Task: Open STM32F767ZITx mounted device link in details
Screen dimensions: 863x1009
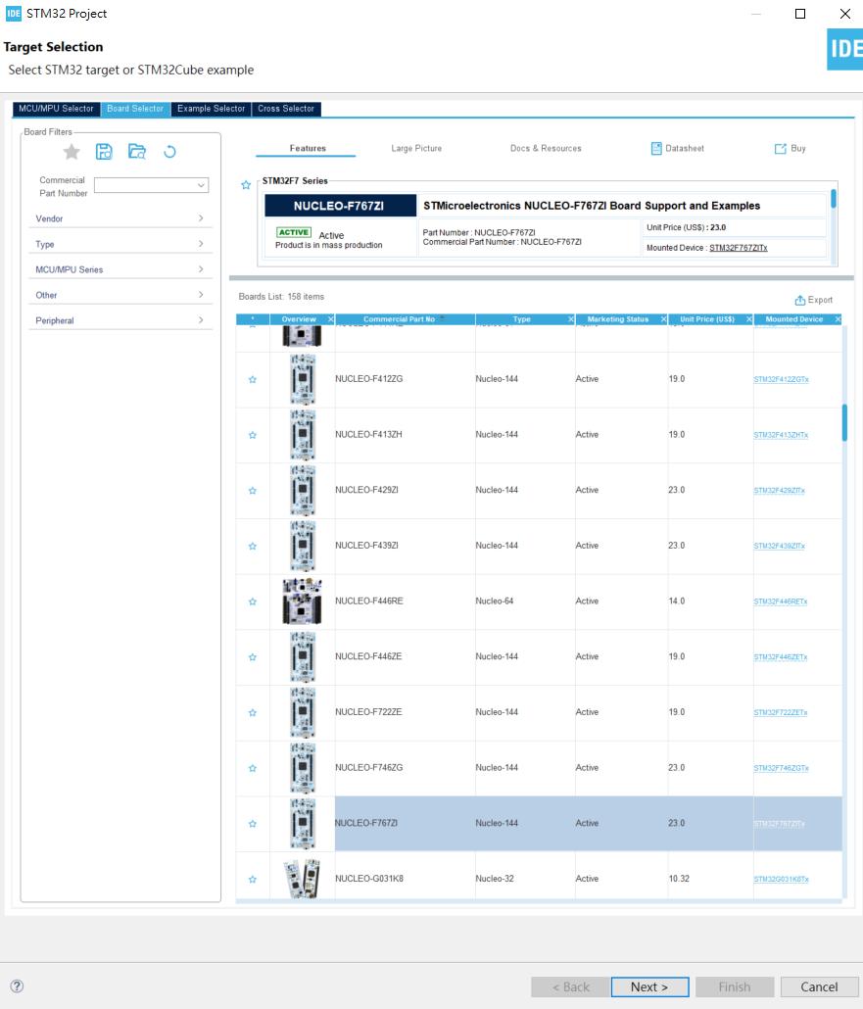Action: 739,248
